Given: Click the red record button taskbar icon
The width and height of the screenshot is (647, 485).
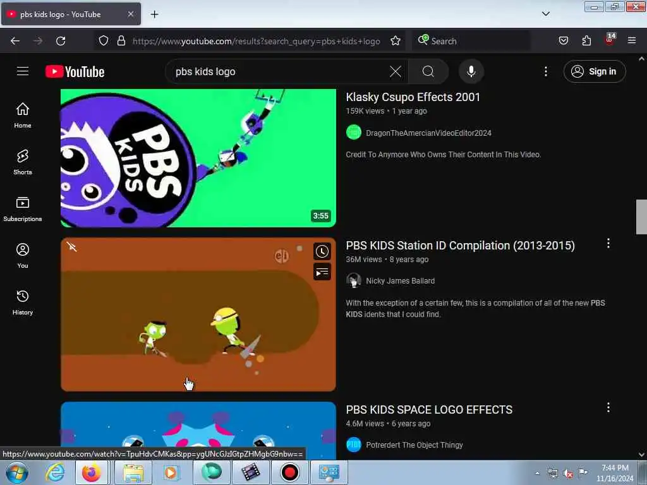Looking at the screenshot, I should [289, 472].
